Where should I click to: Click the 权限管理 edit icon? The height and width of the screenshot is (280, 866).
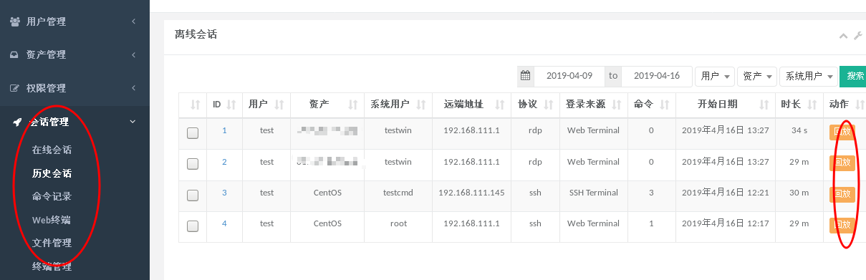coord(14,88)
